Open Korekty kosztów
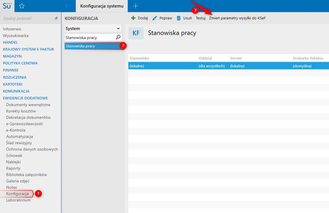The height and width of the screenshot is (213, 329). tap(21, 111)
